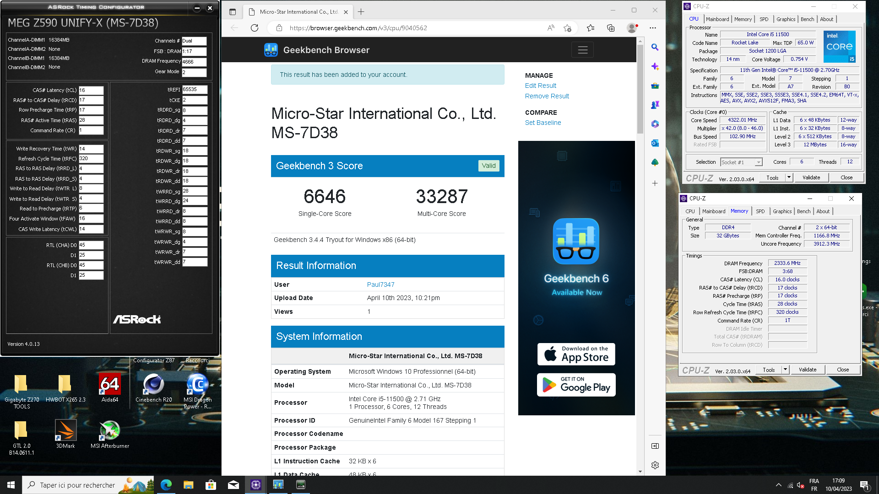This screenshot has height=494, width=879.
Task: Open the Edge profile avatar
Action: coord(632,28)
